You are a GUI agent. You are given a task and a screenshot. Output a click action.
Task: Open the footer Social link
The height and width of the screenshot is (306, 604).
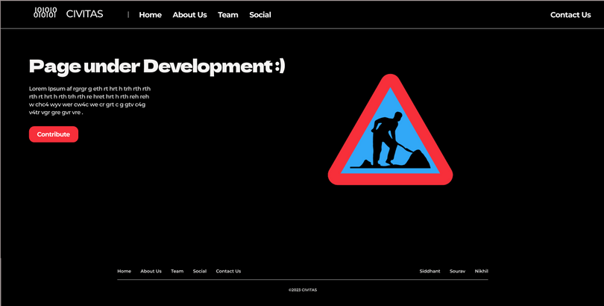click(x=200, y=271)
